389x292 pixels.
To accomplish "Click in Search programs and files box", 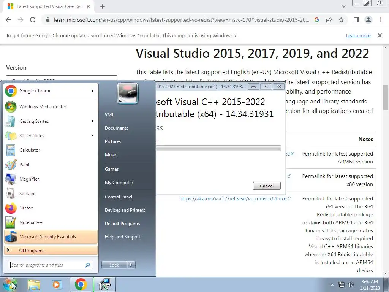I will point(50,265).
